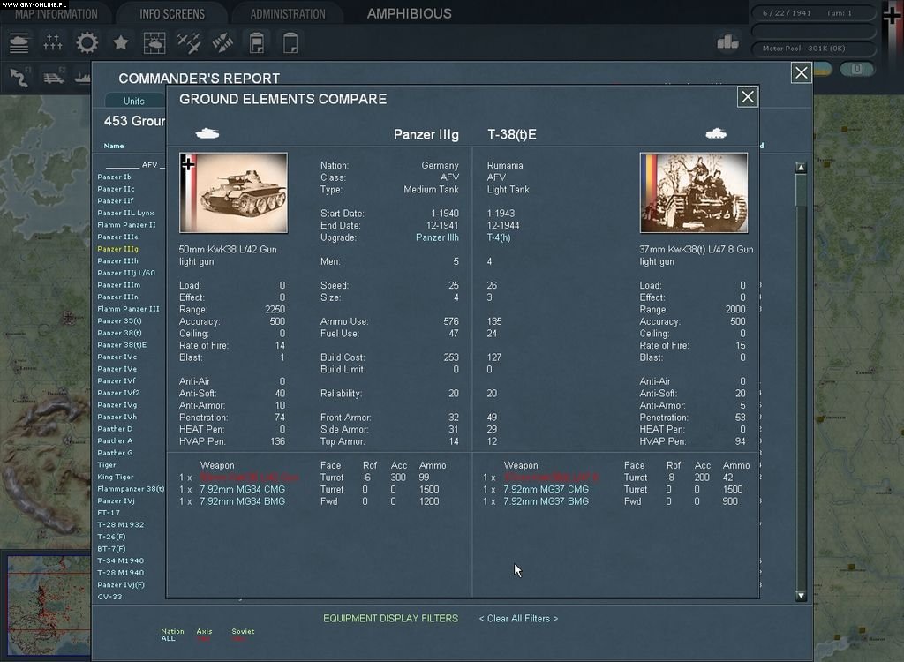Open the INFO SCREENS menu
Screen dimensions: 904x662
(x=171, y=13)
